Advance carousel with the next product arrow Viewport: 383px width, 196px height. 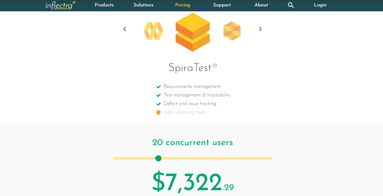261,29
